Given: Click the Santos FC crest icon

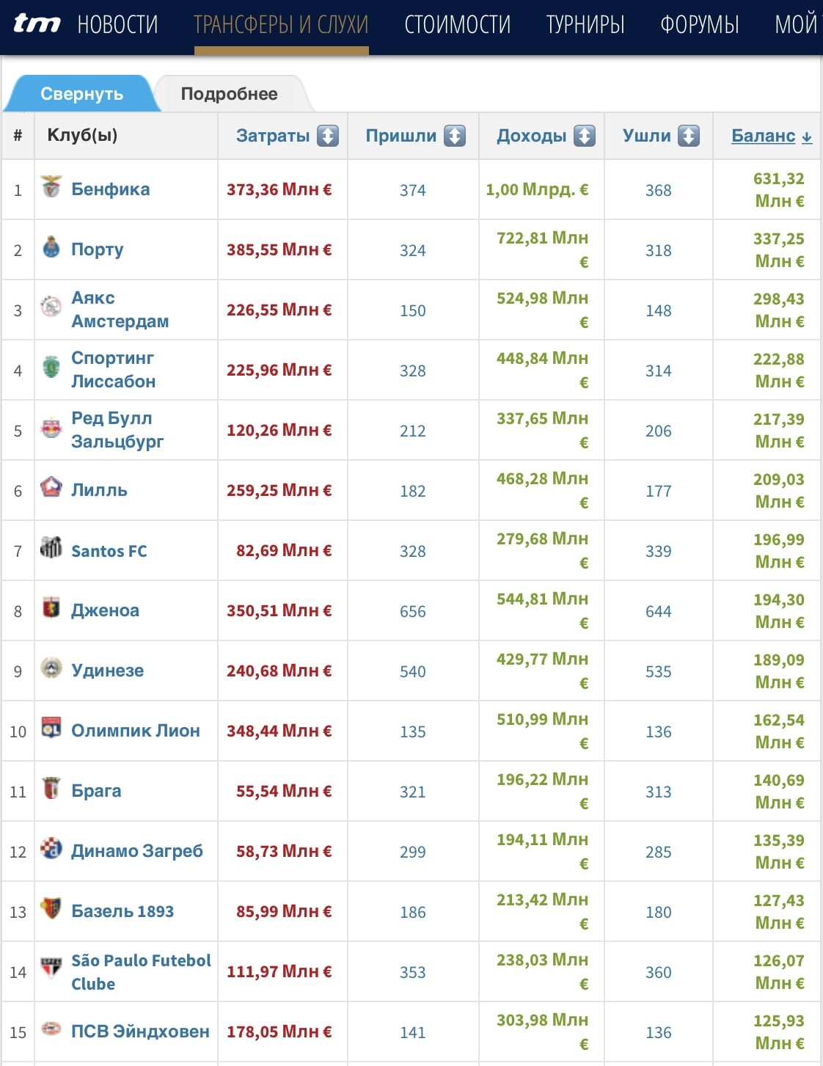Looking at the screenshot, I should (51, 548).
